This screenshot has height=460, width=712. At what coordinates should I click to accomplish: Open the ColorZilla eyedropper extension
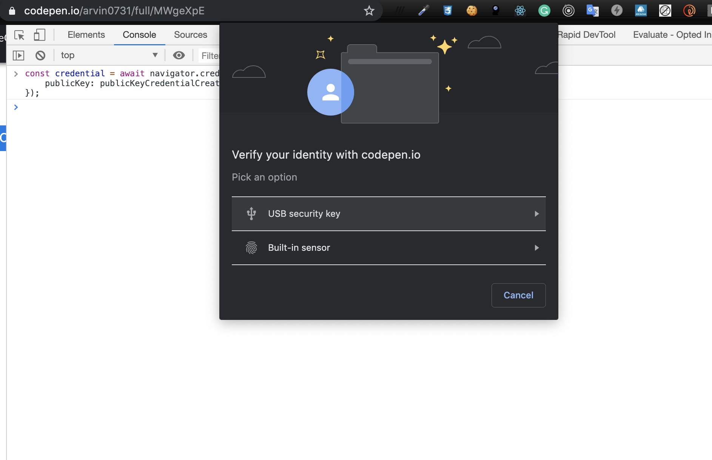point(424,11)
